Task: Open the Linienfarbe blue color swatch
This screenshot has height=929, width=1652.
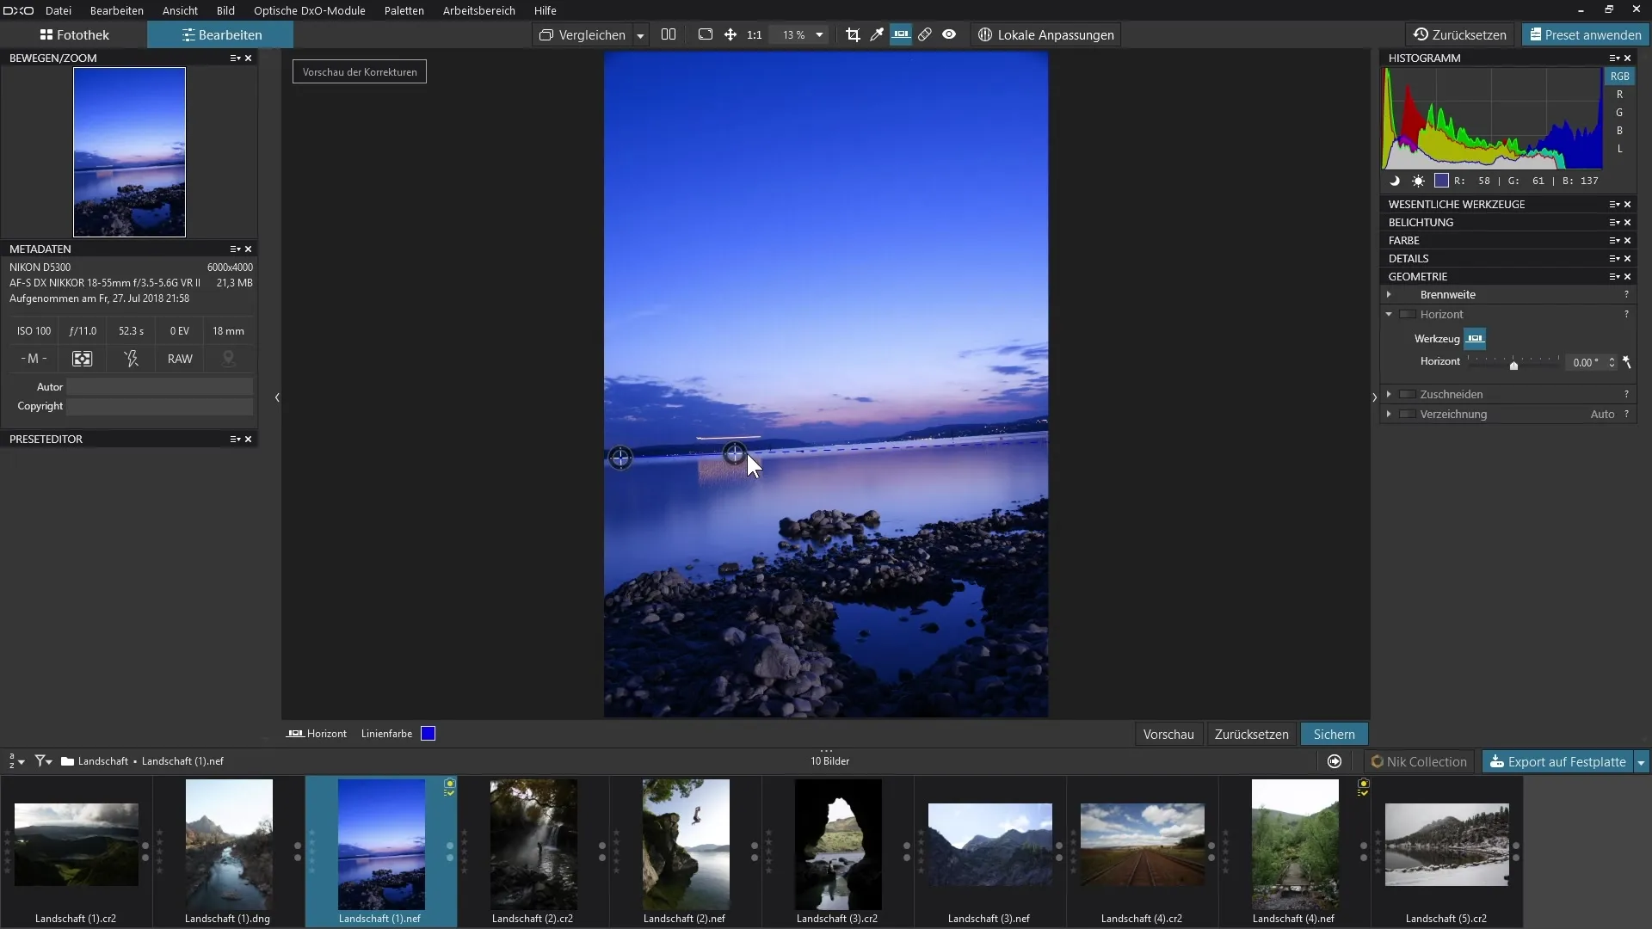Action: [x=428, y=734]
